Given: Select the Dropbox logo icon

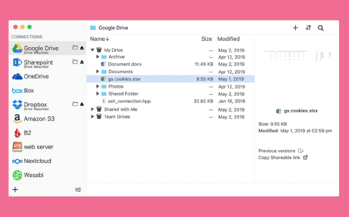Looking at the screenshot, I should click(x=17, y=105).
